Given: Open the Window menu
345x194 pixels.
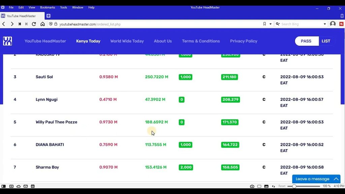Looking at the screenshot, I should 78,7.
